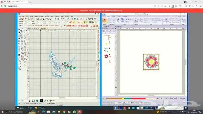Click the red segment of the stitch color bar
This screenshot has height=114, width=203.
pyautogui.click(x=138, y=99)
